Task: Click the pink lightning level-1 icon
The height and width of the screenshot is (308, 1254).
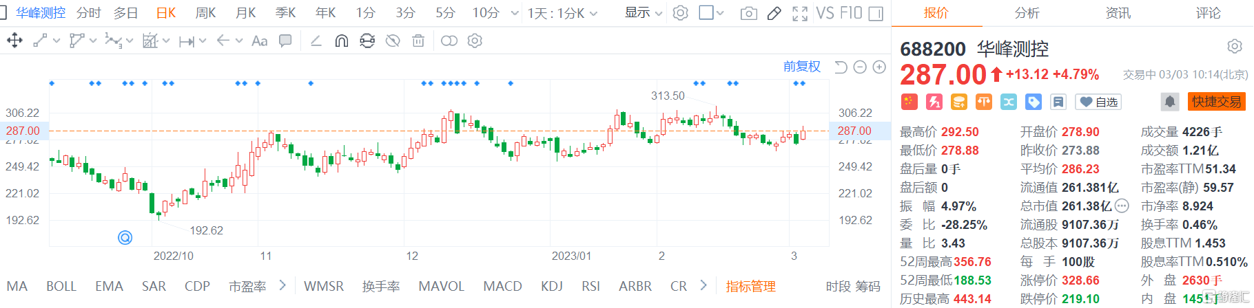Action: click(934, 102)
